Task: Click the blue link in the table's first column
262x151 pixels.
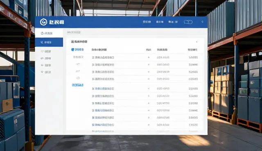Action: click(77, 85)
